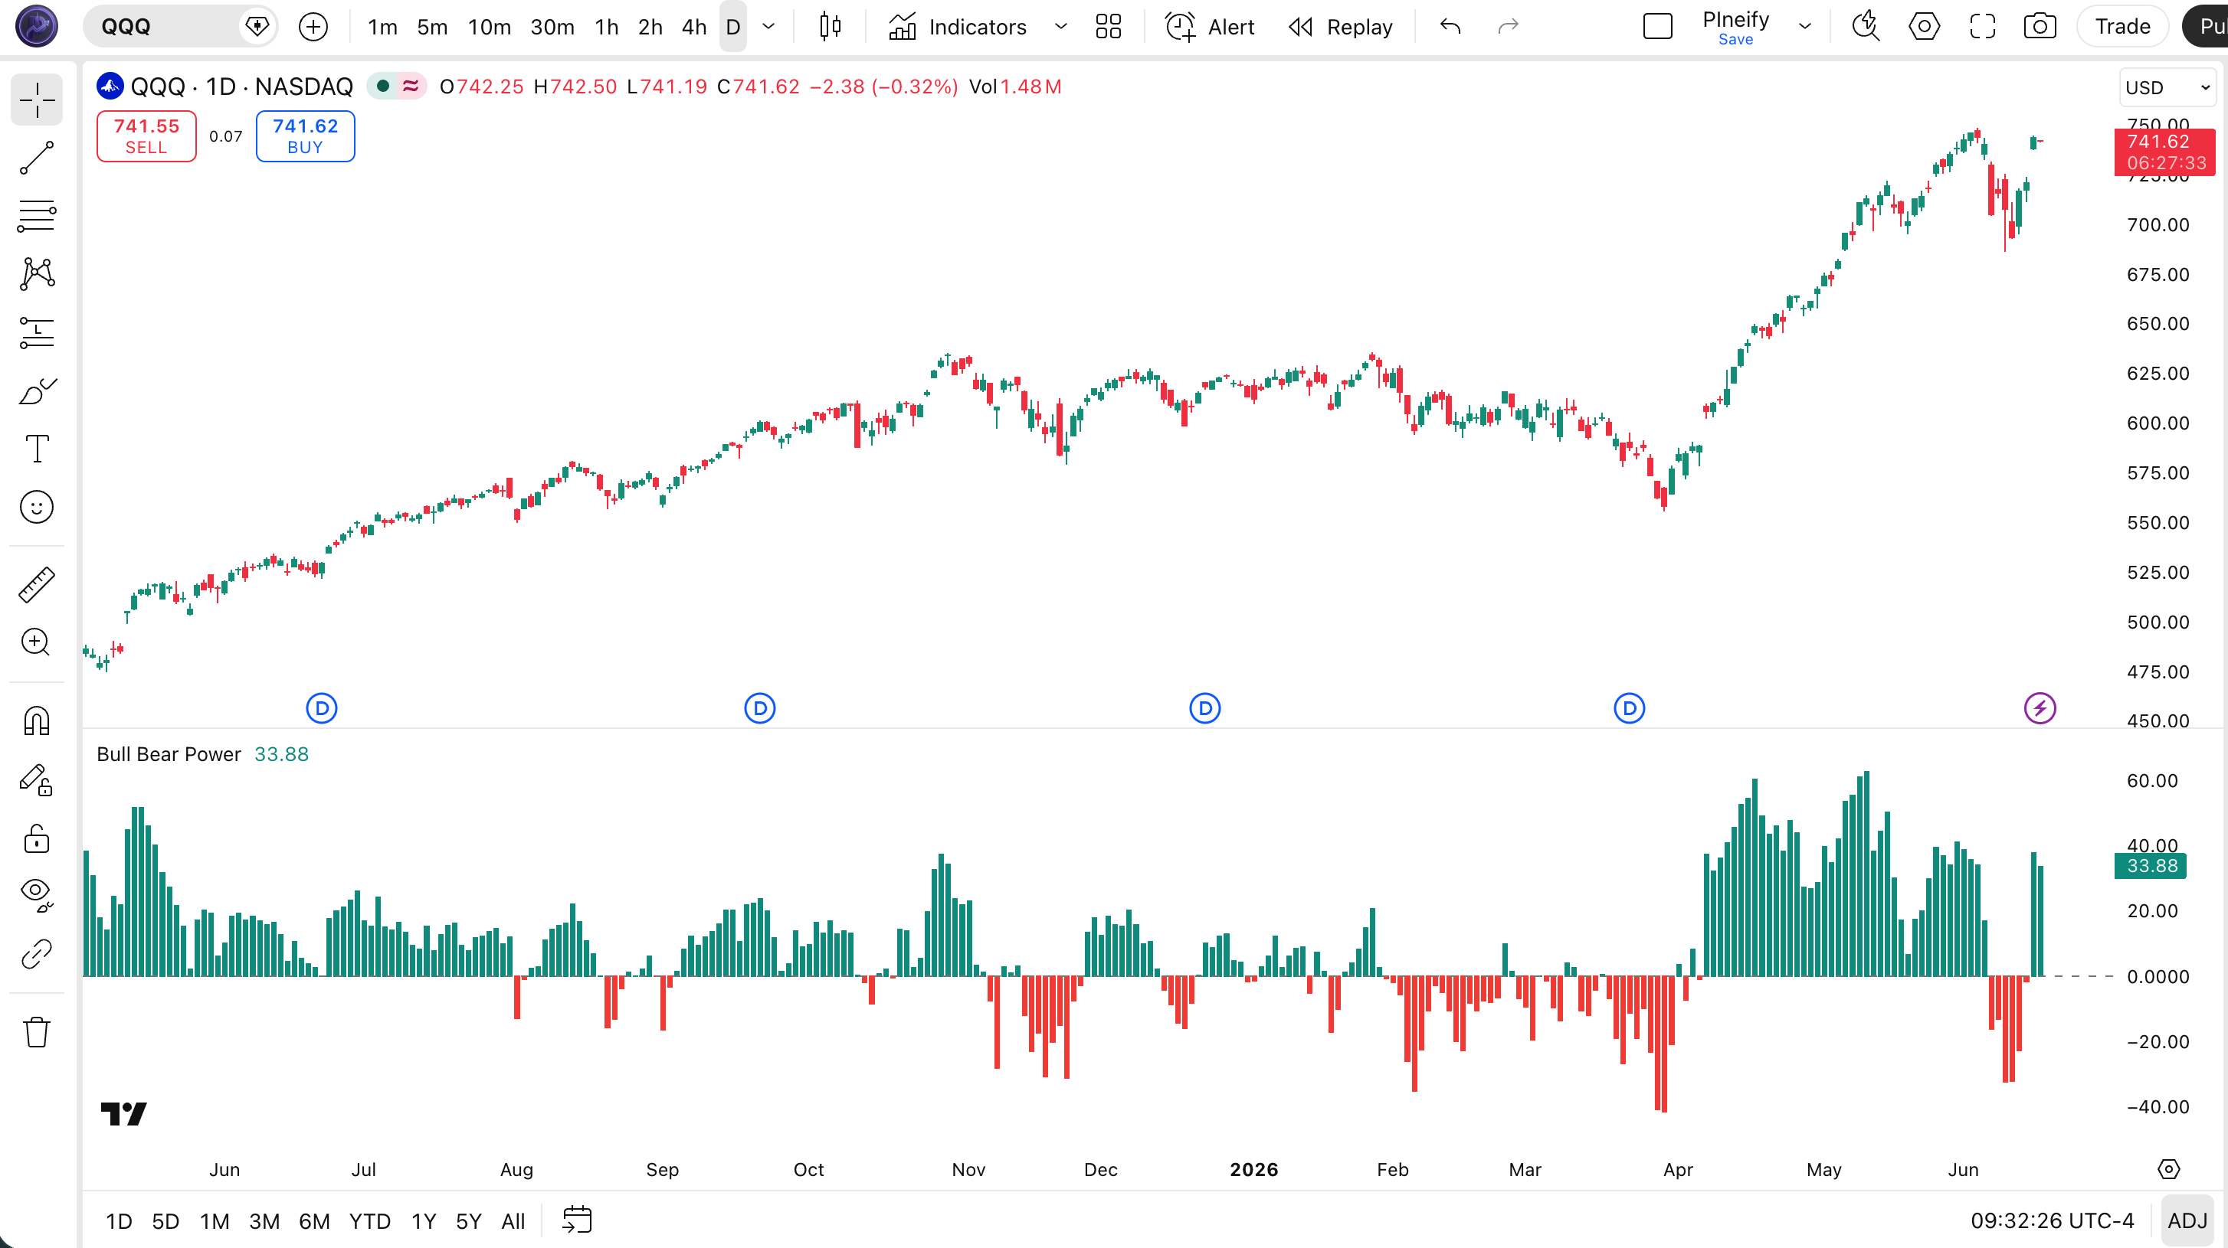The width and height of the screenshot is (2228, 1248).
Task: Select the ruler measure tool
Action: 38,585
